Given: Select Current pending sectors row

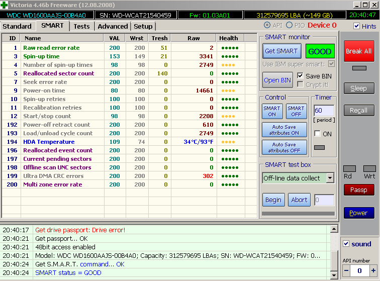Looking at the screenshot, I should tap(129, 159).
